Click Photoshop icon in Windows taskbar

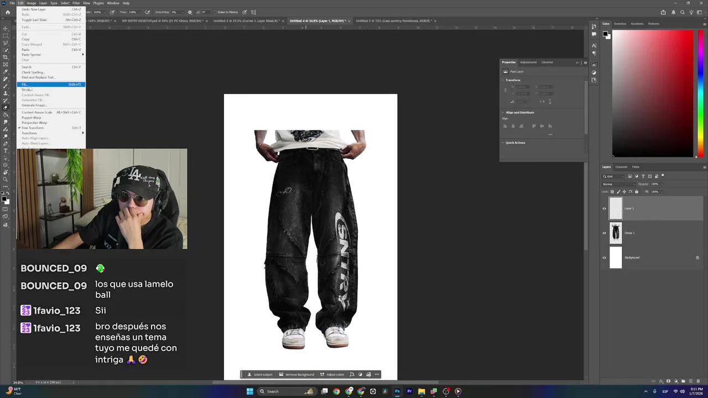click(397, 391)
